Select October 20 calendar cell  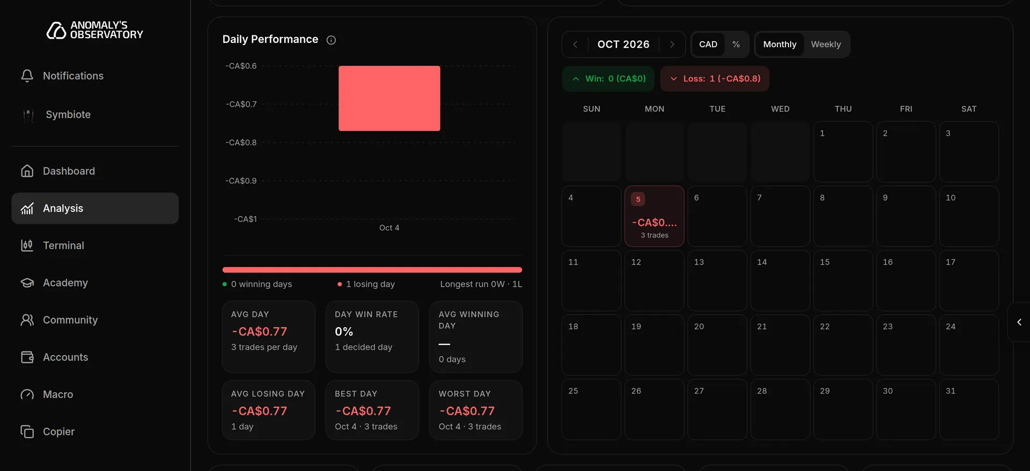point(717,345)
